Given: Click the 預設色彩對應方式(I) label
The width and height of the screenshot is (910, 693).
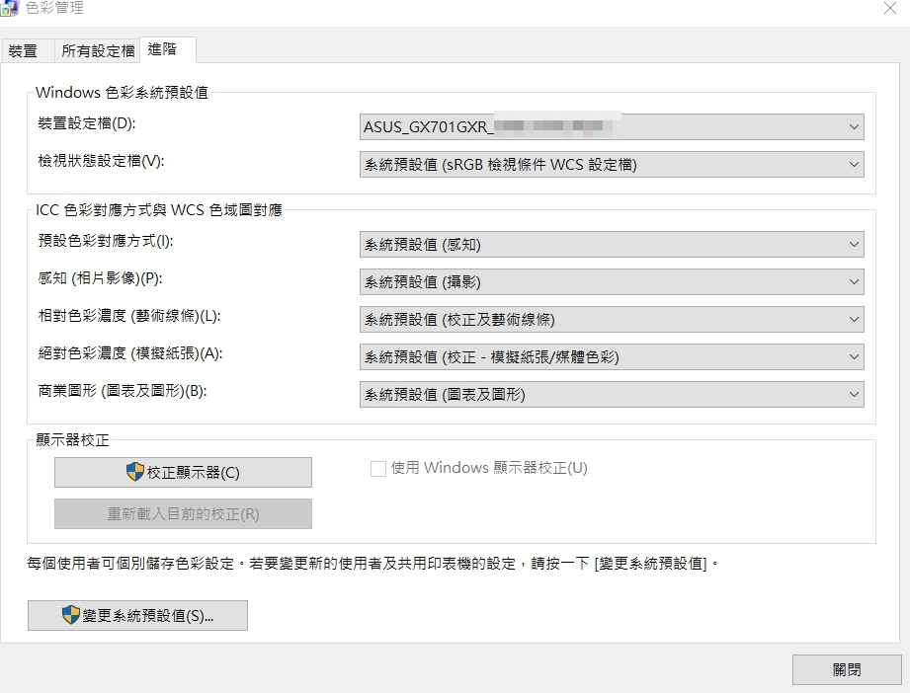Looking at the screenshot, I should click(x=106, y=241).
